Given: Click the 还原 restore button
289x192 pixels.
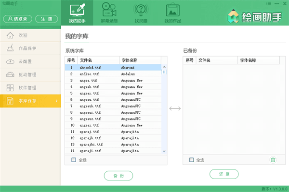Looking at the screenshot, I should tap(224, 174).
